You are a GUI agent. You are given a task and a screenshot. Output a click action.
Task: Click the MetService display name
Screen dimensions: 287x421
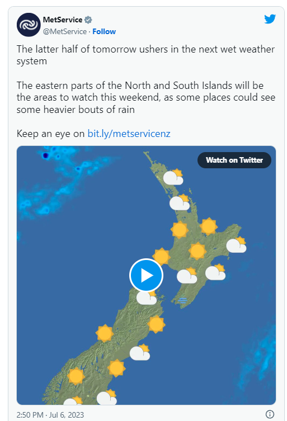pos(63,20)
